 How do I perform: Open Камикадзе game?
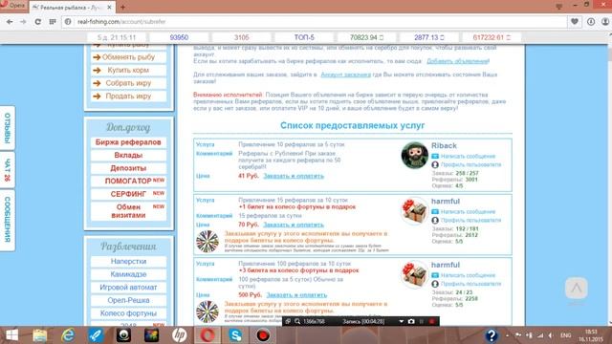(128, 274)
